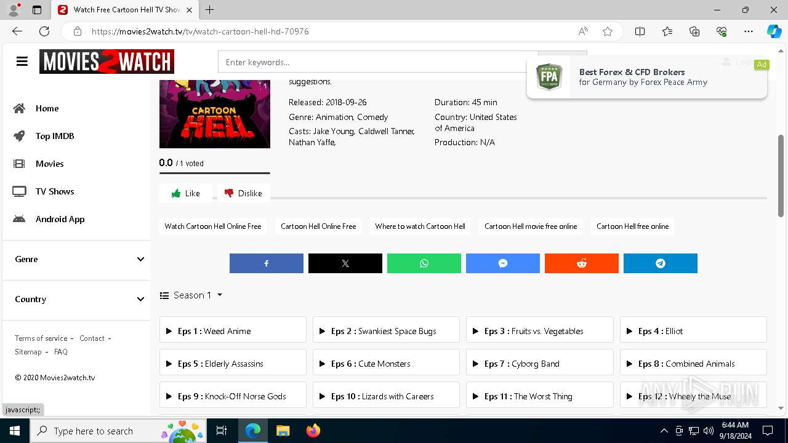Open TV Shows in the sidebar
Screen dimensions: 788x443
coord(54,191)
